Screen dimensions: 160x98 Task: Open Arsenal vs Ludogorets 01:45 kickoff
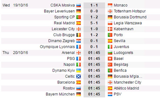coord(94,53)
